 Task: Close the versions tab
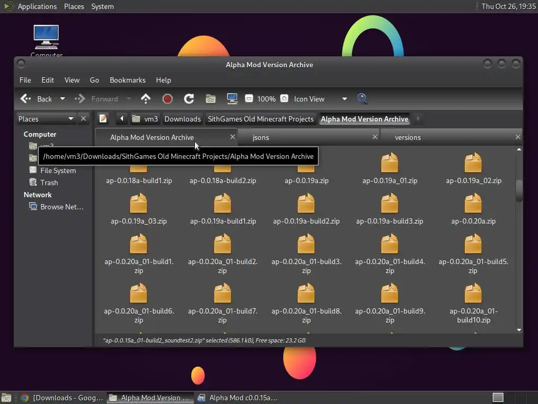518,137
